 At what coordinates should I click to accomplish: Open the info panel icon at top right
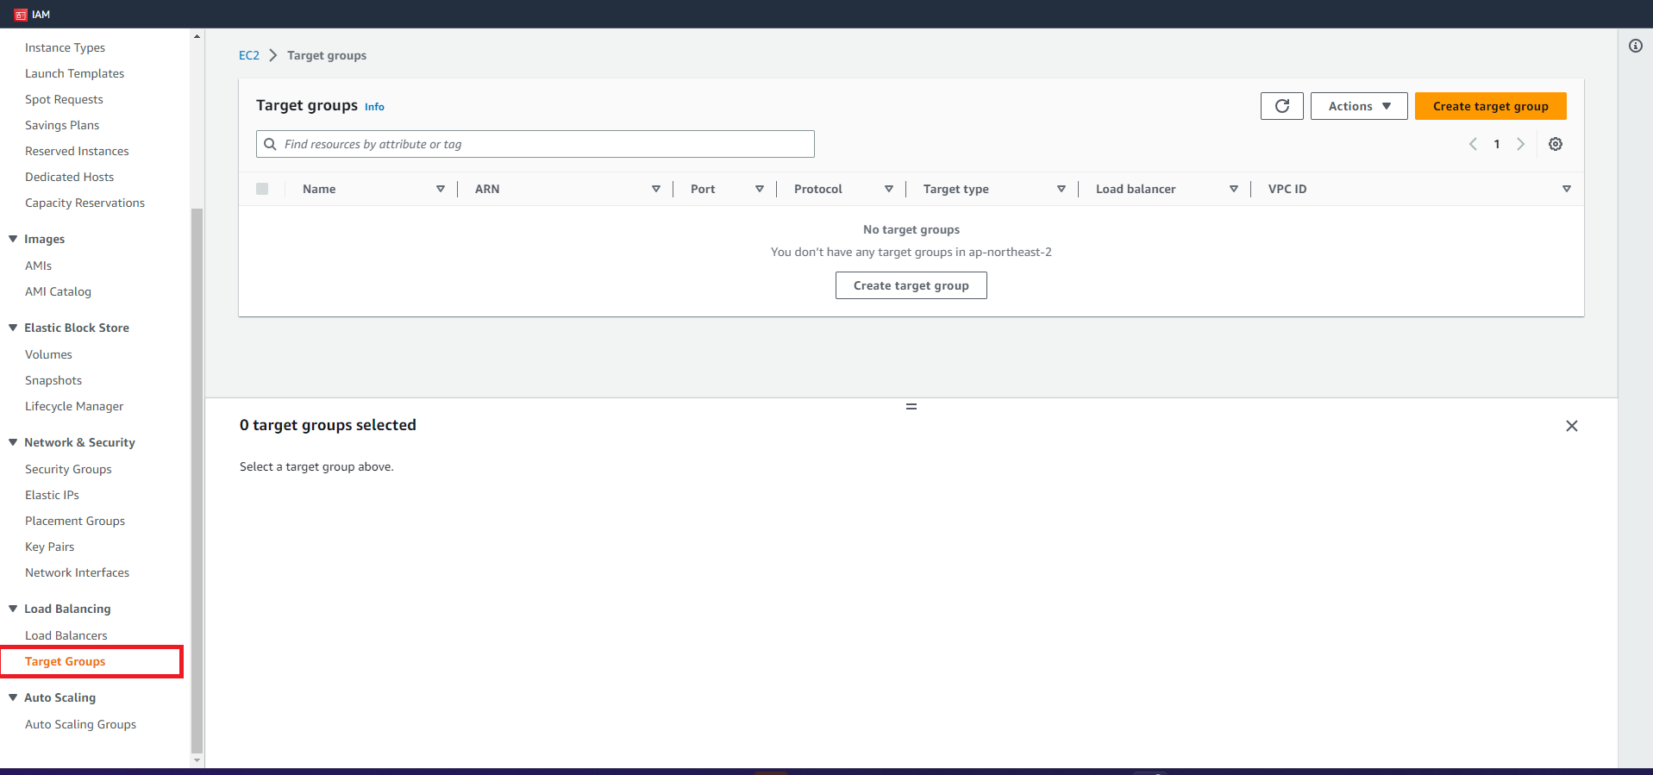(1635, 46)
